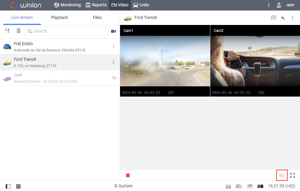Image resolution: width=300 pixels, height=191 pixels.
Task: Toggle the disabled camera icon for Seat
Action: [x=114, y=78]
